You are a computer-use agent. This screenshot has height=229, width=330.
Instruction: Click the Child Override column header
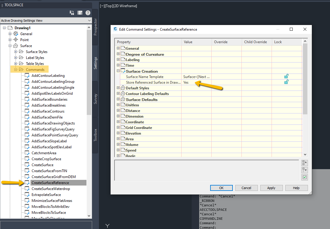(x=257, y=42)
